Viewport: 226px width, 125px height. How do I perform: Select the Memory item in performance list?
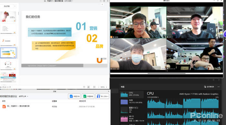point(132,101)
